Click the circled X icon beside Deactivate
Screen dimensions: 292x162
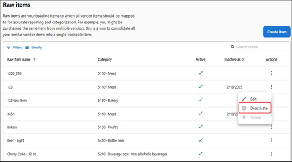[244, 108]
